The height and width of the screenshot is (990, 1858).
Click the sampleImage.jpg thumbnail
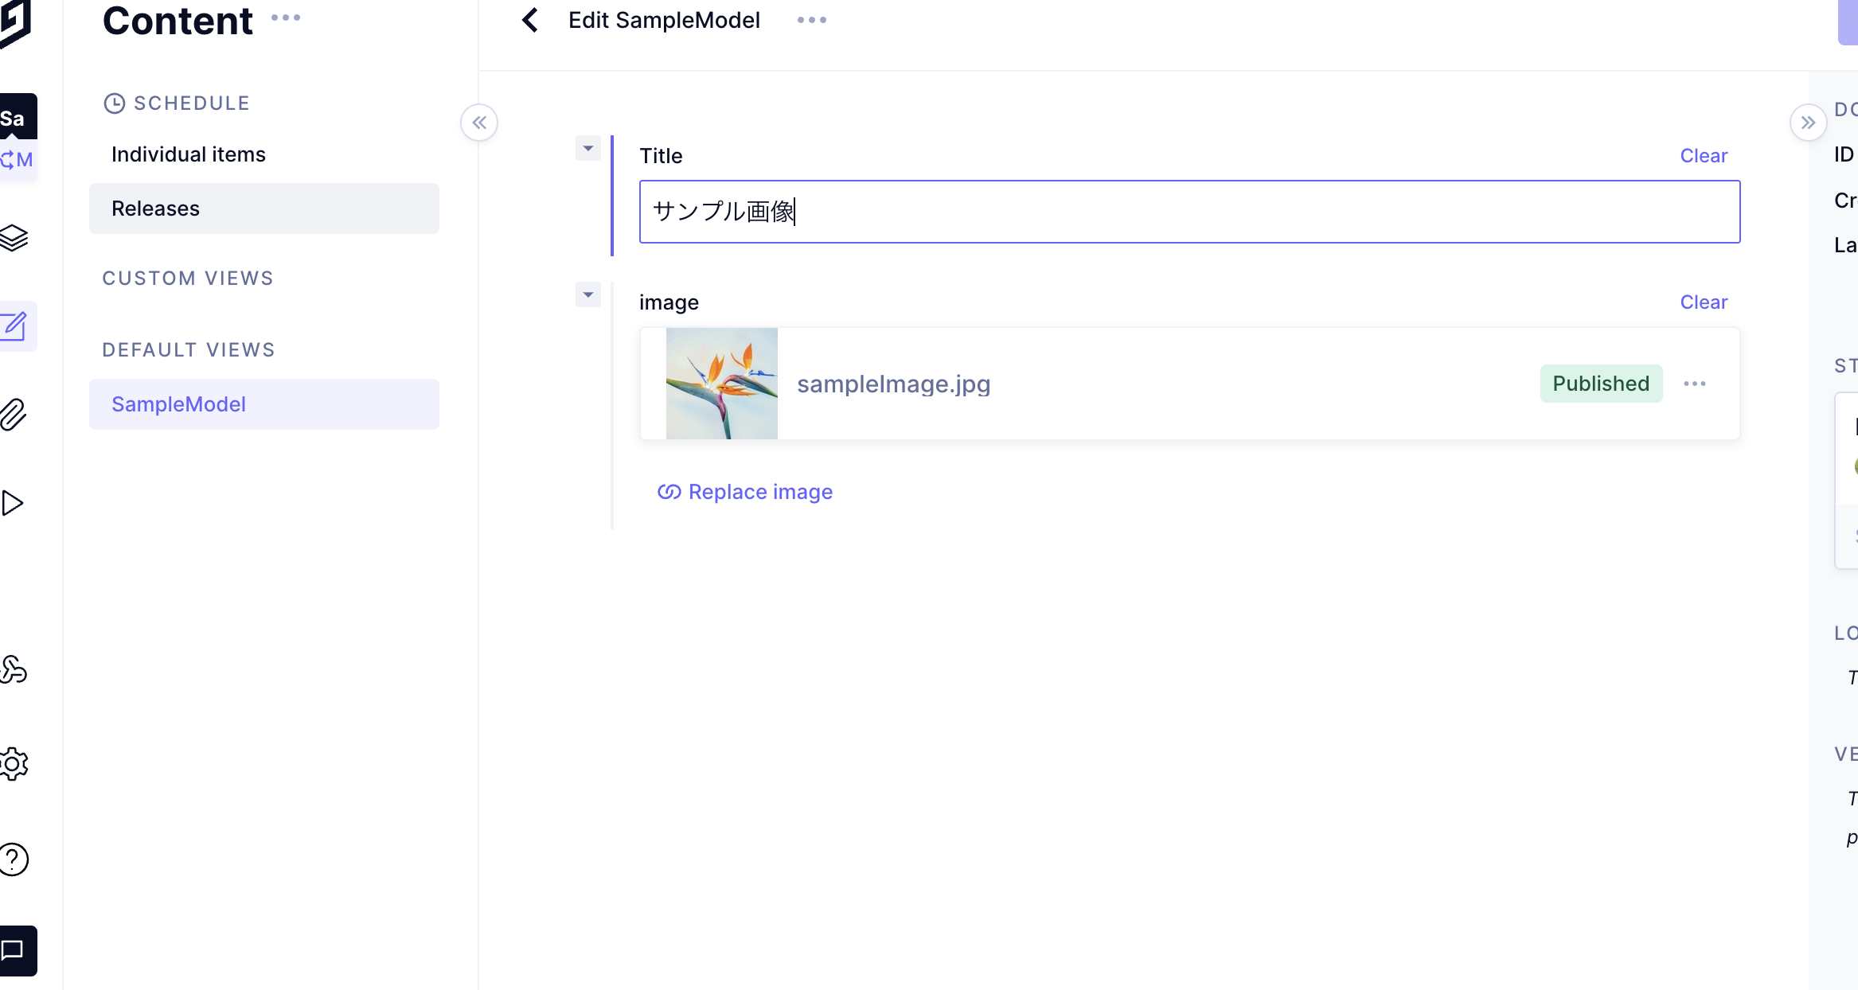coord(722,384)
